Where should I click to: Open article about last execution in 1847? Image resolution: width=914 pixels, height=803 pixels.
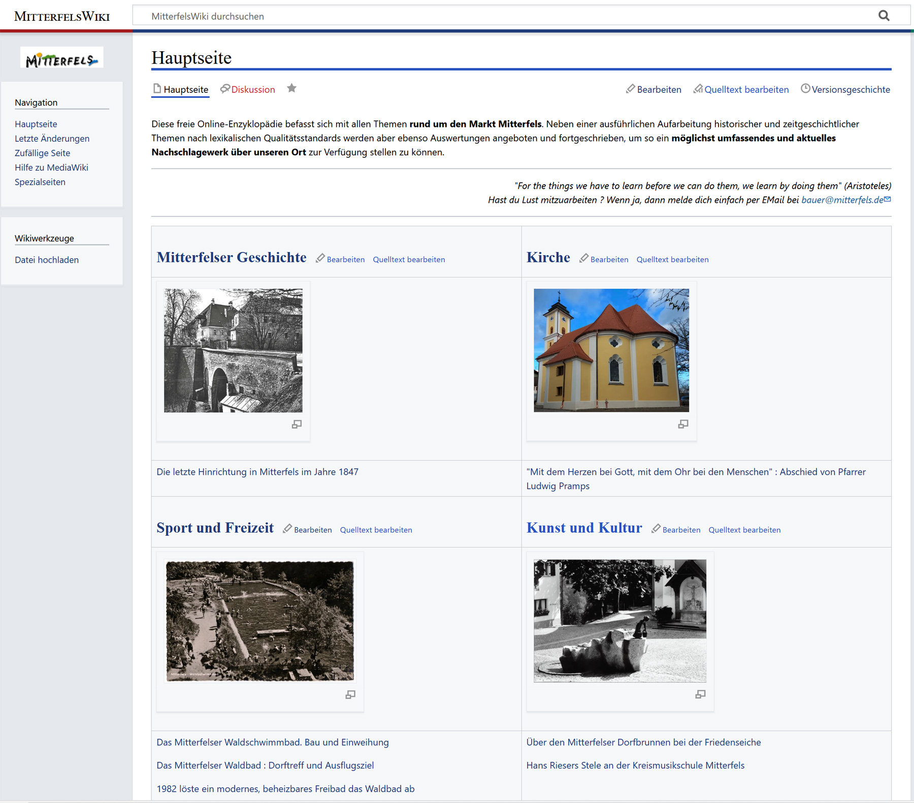tap(257, 472)
